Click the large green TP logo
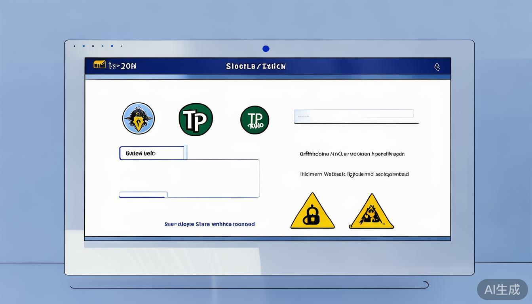The image size is (532, 304). click(196, 120)
